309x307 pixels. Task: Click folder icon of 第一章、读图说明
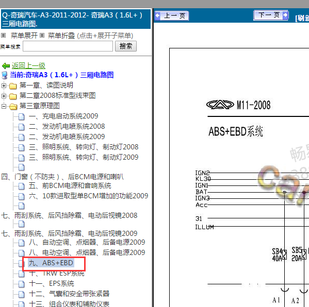[13, 86]
